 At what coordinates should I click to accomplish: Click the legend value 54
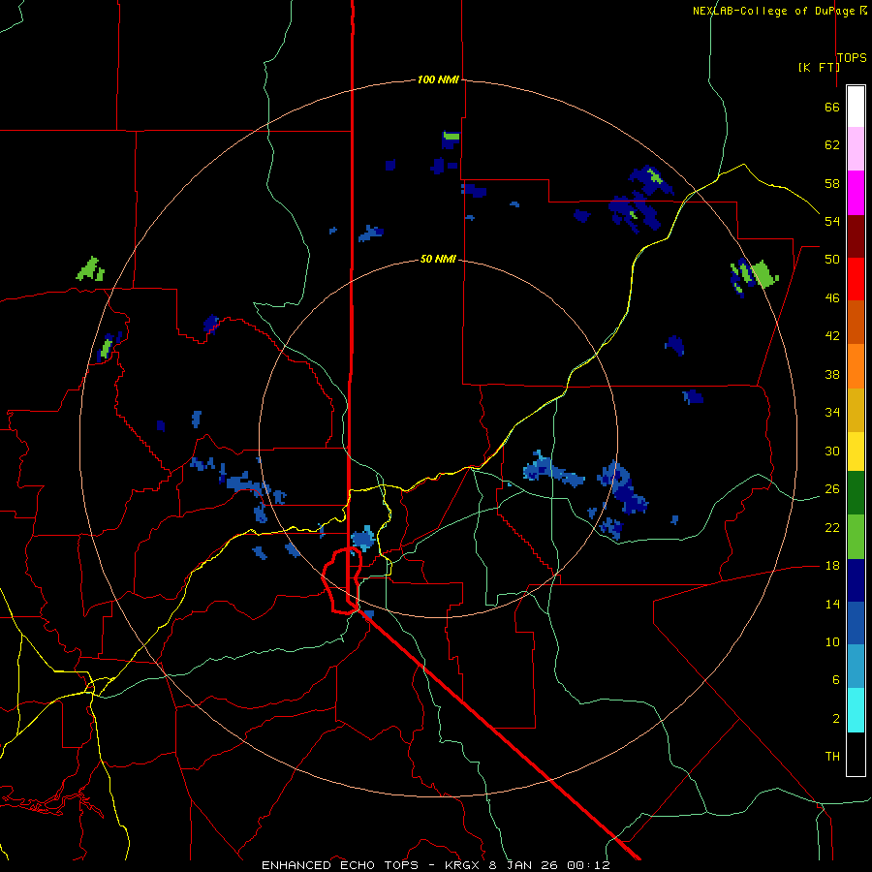pyautogui.click(x=832, y=221)
